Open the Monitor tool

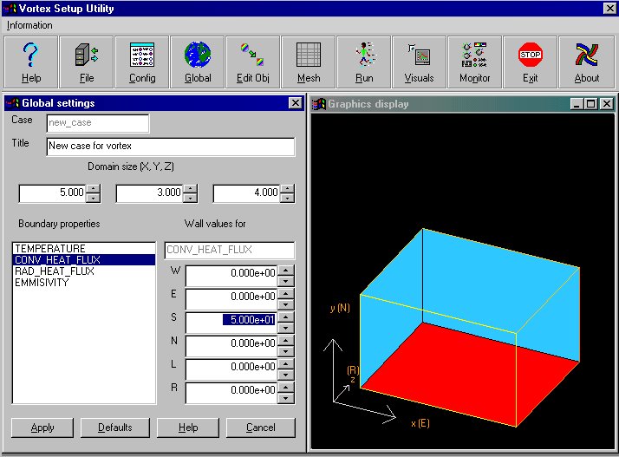point(475,62)
